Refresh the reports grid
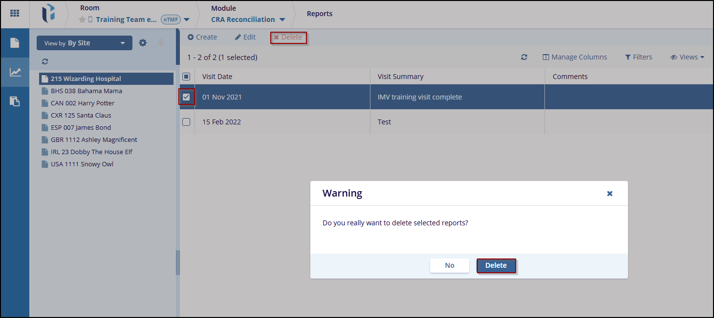 [x=524, y=57]
